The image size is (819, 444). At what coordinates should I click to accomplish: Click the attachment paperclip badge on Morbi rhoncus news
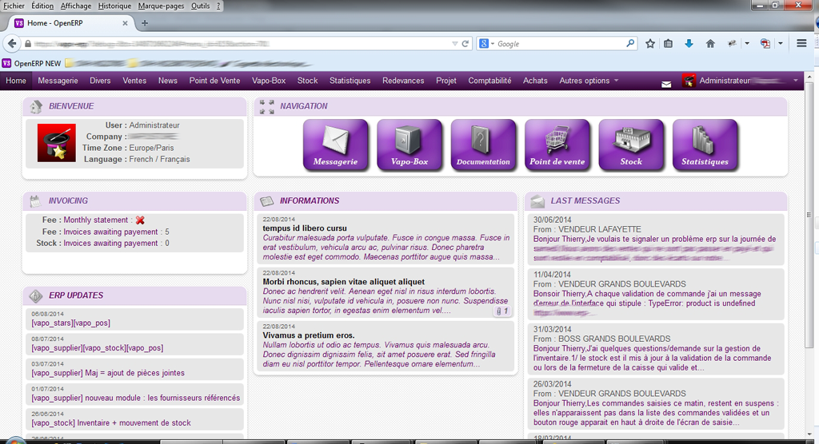(x=502, y=311)
